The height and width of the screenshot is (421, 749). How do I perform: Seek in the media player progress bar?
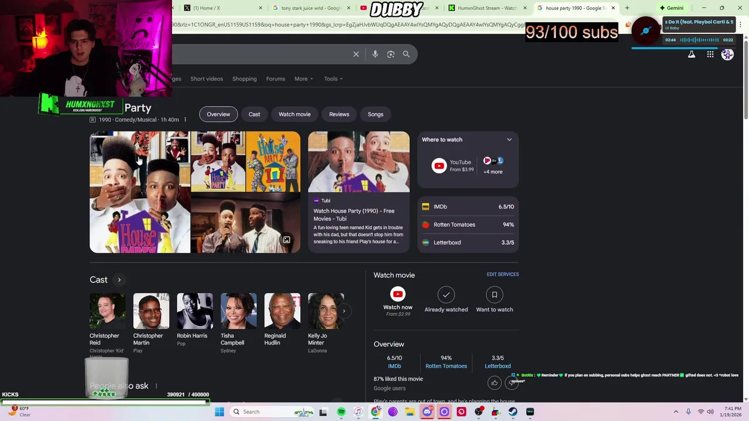point(683,48)
